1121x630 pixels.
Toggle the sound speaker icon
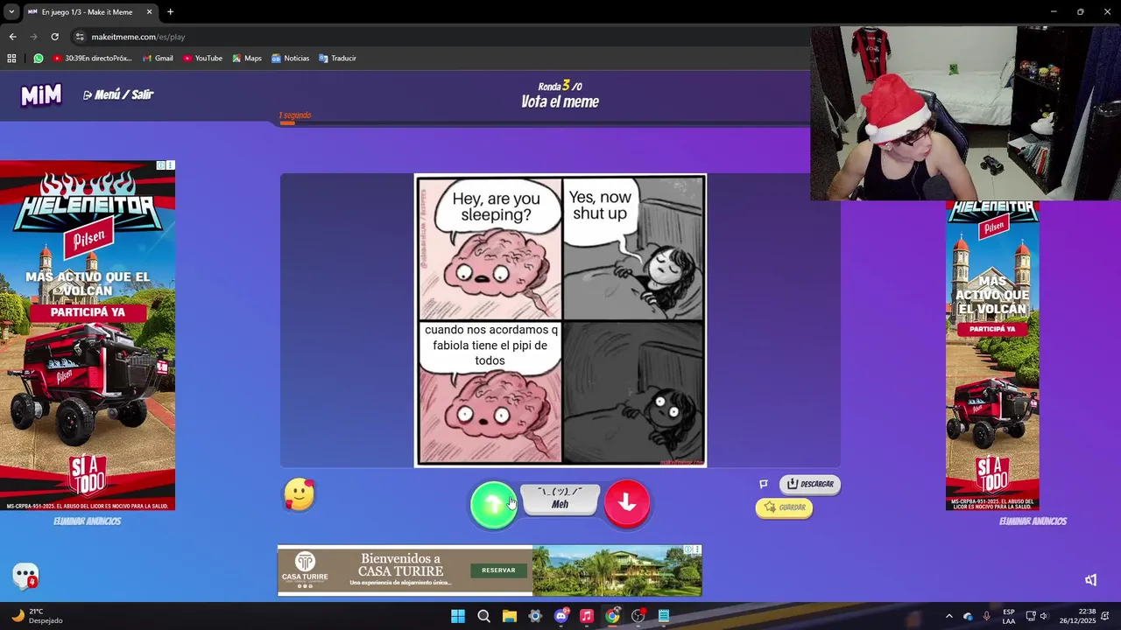pyautogui.click(x=1090, y=580)
